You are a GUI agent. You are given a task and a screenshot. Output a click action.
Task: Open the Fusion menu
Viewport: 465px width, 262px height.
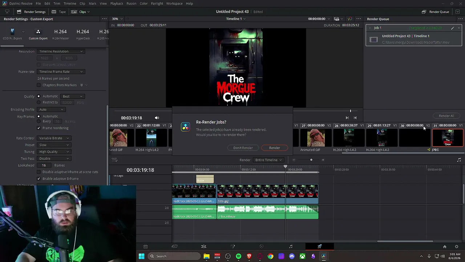131,3
